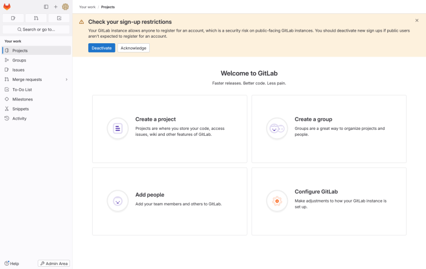Click the 'Faster releases. Better code.' tagline
Screen dimensions: 426x269
tap(249, 83)
